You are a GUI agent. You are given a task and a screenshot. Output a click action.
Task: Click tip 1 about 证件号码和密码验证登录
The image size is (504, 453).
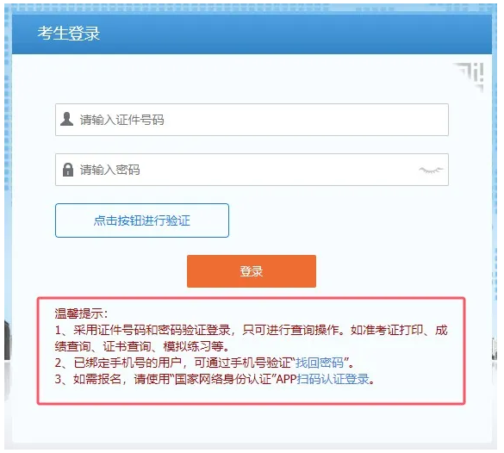pos(251,338)
